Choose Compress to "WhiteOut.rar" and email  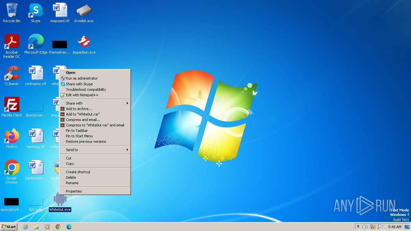click(95, 125)
